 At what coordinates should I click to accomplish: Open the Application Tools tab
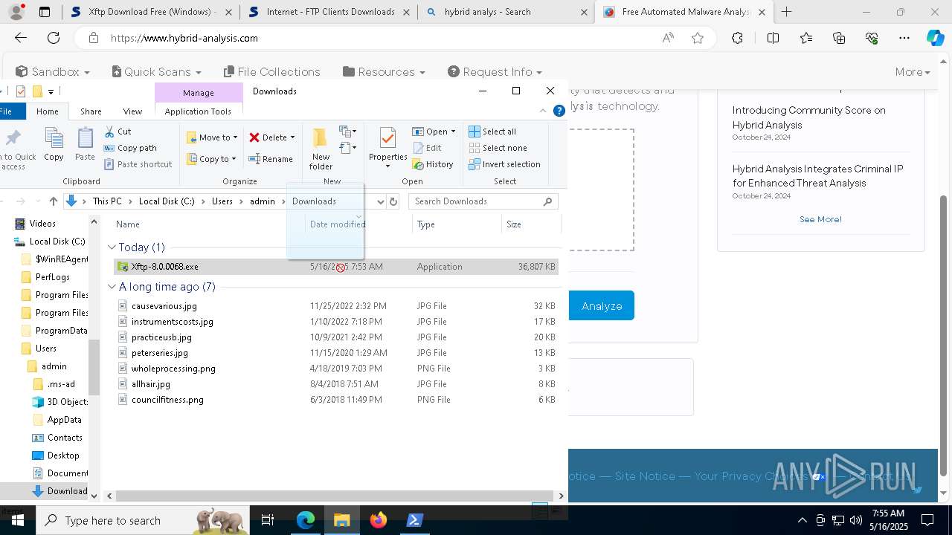pyautogui.click(x=198, y=111)
